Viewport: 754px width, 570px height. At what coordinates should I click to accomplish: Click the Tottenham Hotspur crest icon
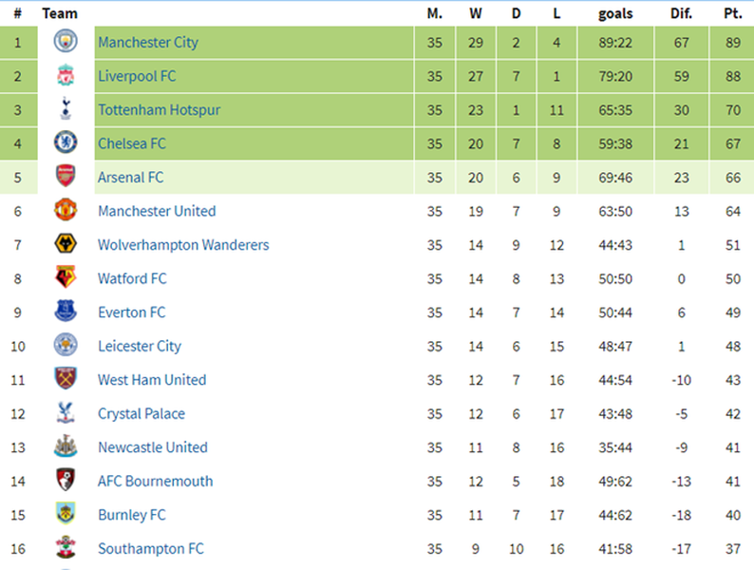point(66,109)
